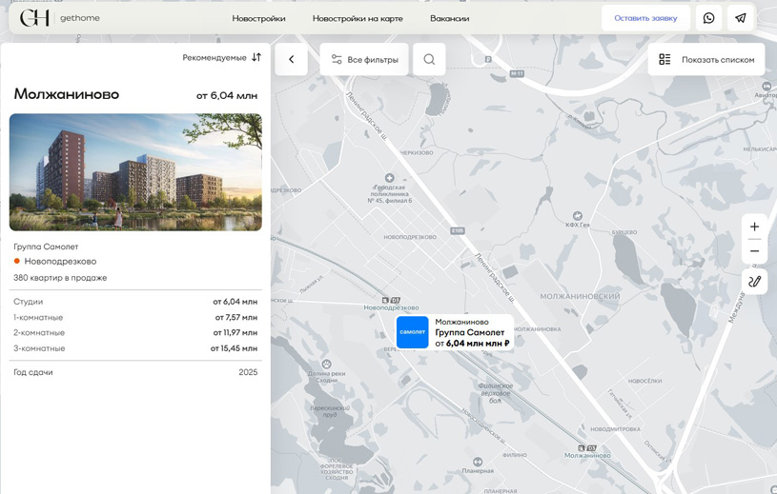Open Все фильтры filter panel
The image size is (777, 494).
point(364,60)
